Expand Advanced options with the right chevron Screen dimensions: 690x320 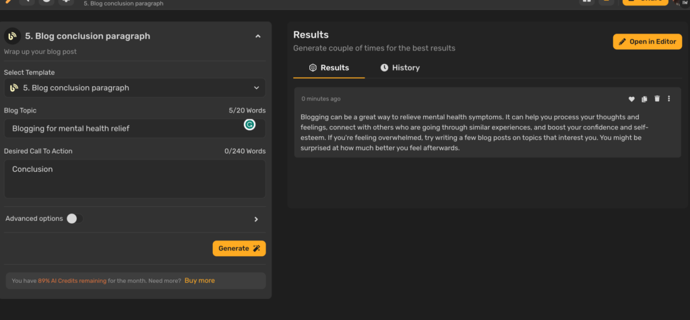[256, 219]
